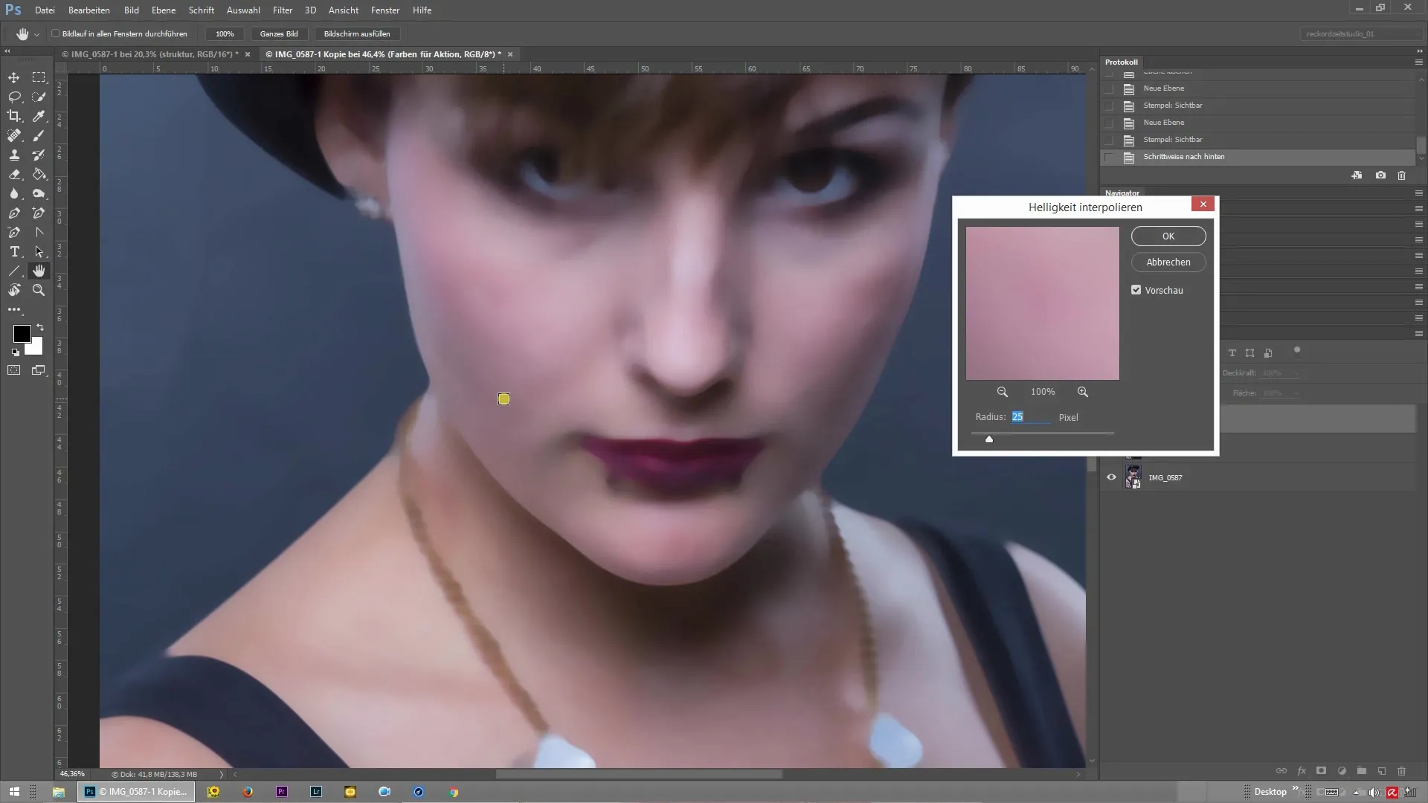Select the Type tool
Screen dimensions: 1428x803
[x=14, y=251]
